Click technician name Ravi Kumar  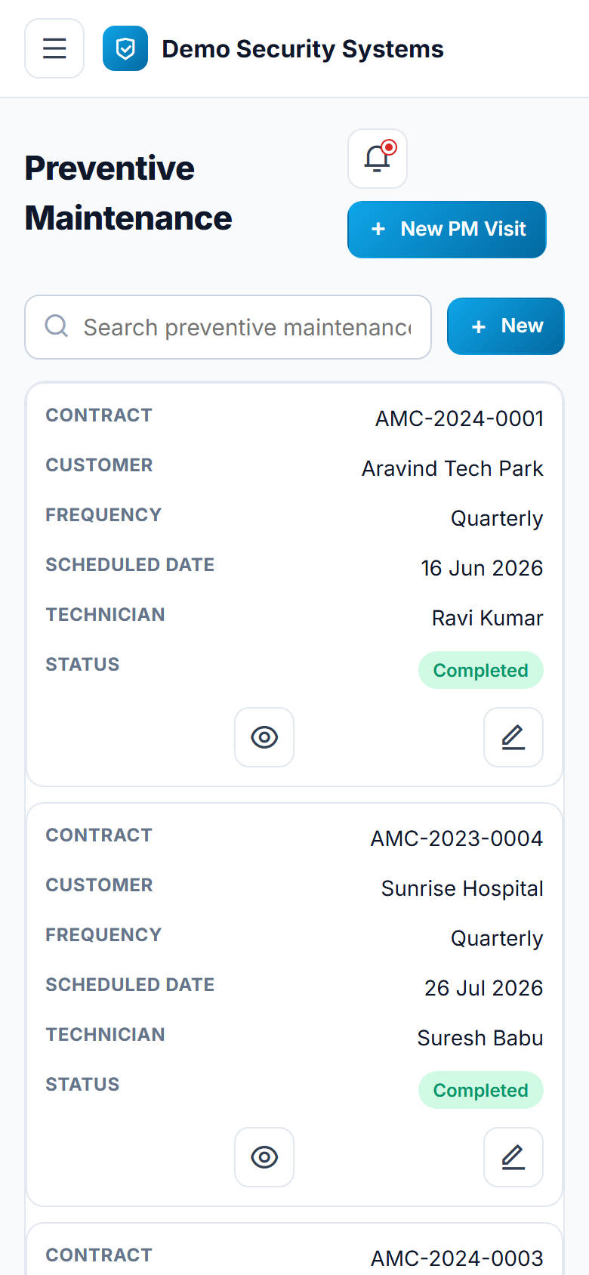point(488,618)
